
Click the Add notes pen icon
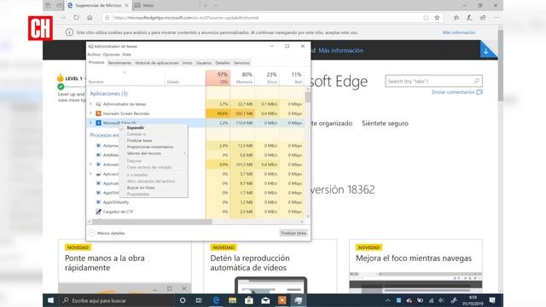point(469,17)
